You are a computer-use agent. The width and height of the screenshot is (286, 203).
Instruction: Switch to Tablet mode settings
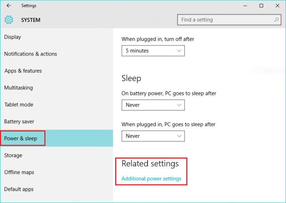click(19, 105)
